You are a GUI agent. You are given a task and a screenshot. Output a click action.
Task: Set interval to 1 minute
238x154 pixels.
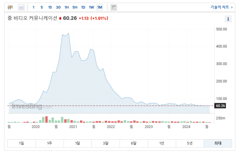click(x=33, y=7)
